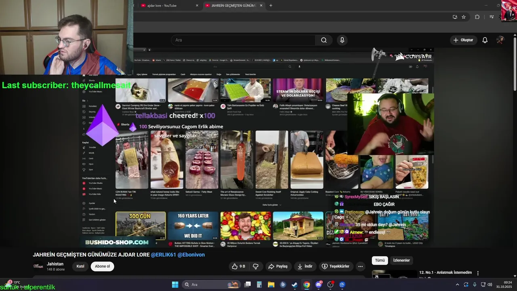The width and height of the screenshot is (517, 291).
Task: Click the Jahistan channel avatar
Action: pyautogui.click(x=38, y=266)
